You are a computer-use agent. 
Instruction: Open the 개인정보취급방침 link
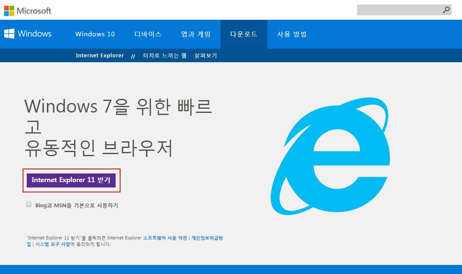click(207, 238)
